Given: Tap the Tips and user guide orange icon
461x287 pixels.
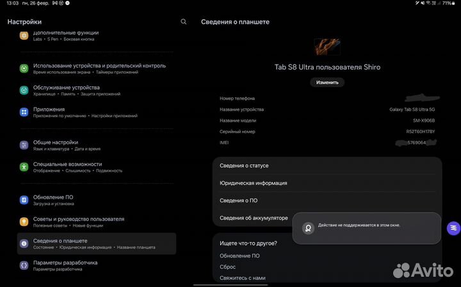Looking at the screenshot, I should (x=24, y=222).
